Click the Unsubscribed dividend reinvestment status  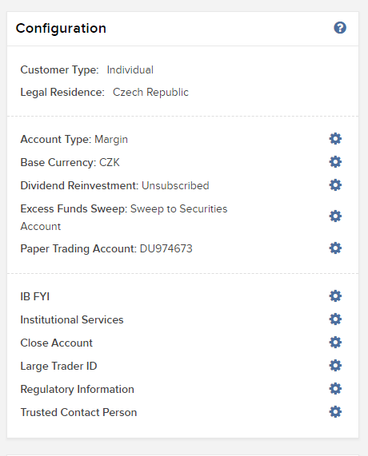(x=175, y=185)
